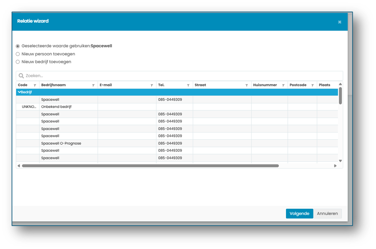376x249 pixels.
Task: Focus the Zoeken search field
Action: 180,76
